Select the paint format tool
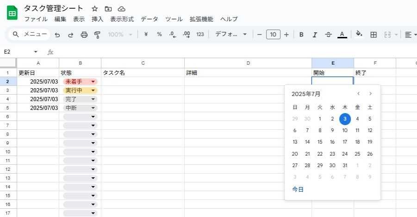The image size is (417, 217). (97, 35)
